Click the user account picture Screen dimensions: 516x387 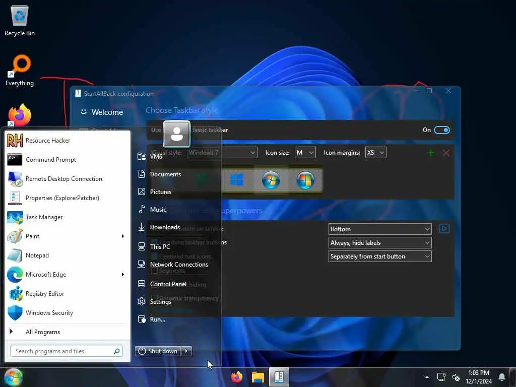tap(177, 134)
